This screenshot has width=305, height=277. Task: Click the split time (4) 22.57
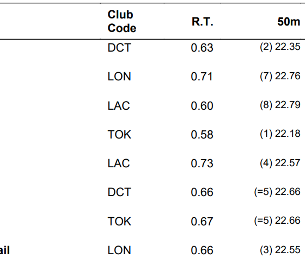click(280, 163)
